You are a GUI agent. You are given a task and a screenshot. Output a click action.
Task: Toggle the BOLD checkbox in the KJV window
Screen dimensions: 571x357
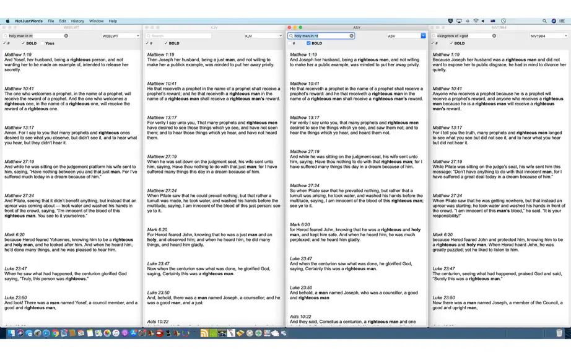[x=166, y=43]
